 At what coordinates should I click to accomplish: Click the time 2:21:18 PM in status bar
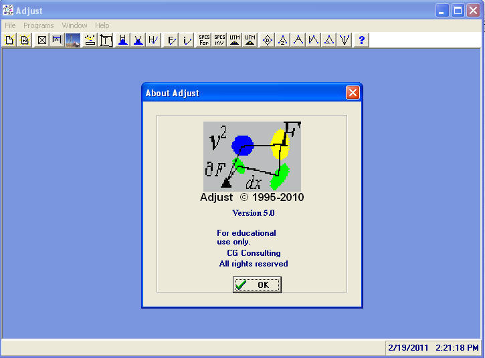coord(457,348)
